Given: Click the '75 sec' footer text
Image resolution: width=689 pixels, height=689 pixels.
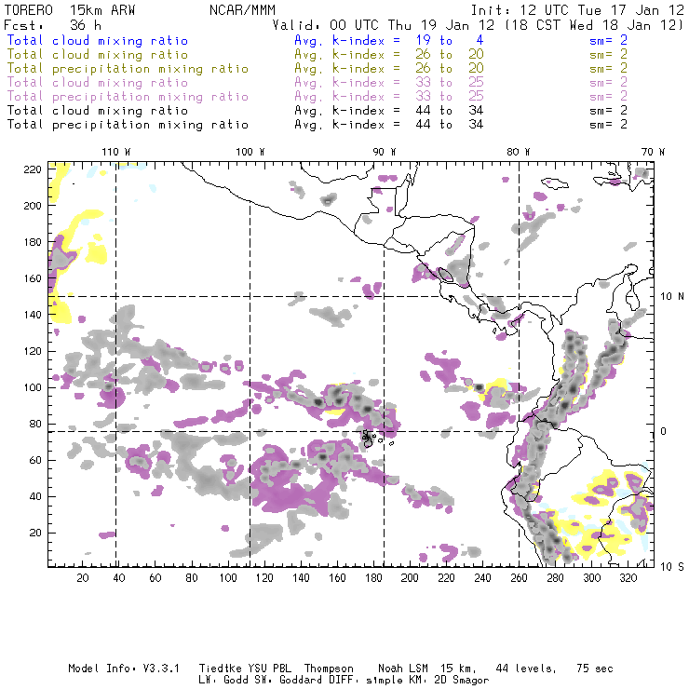Looking at the screenshot, I should pos(595,669).
